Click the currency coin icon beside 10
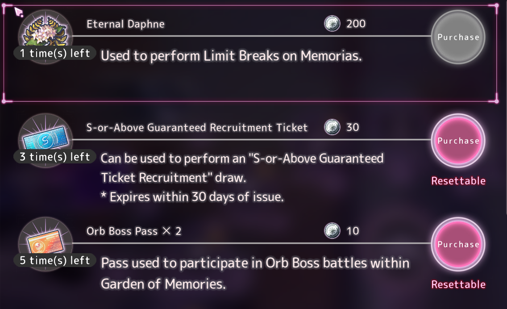This screenshot has width=507, height=309. click(332, 231)
